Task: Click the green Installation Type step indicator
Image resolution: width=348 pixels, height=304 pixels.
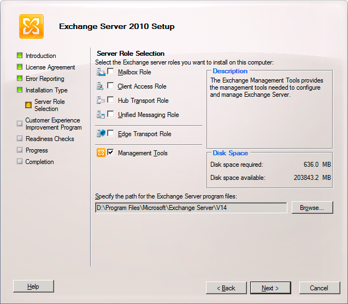Action: 20,90
